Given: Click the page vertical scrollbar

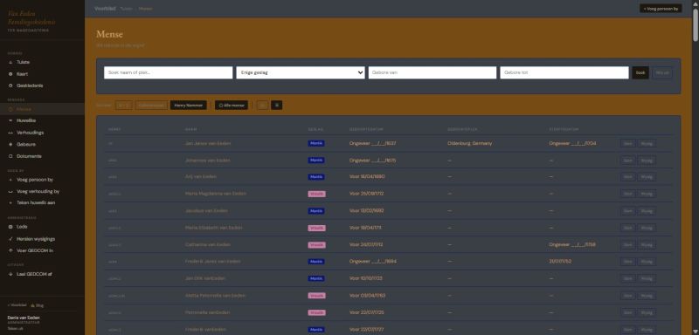Looking at the screenshot, I should pyautogui.click(x=696, y=167).
